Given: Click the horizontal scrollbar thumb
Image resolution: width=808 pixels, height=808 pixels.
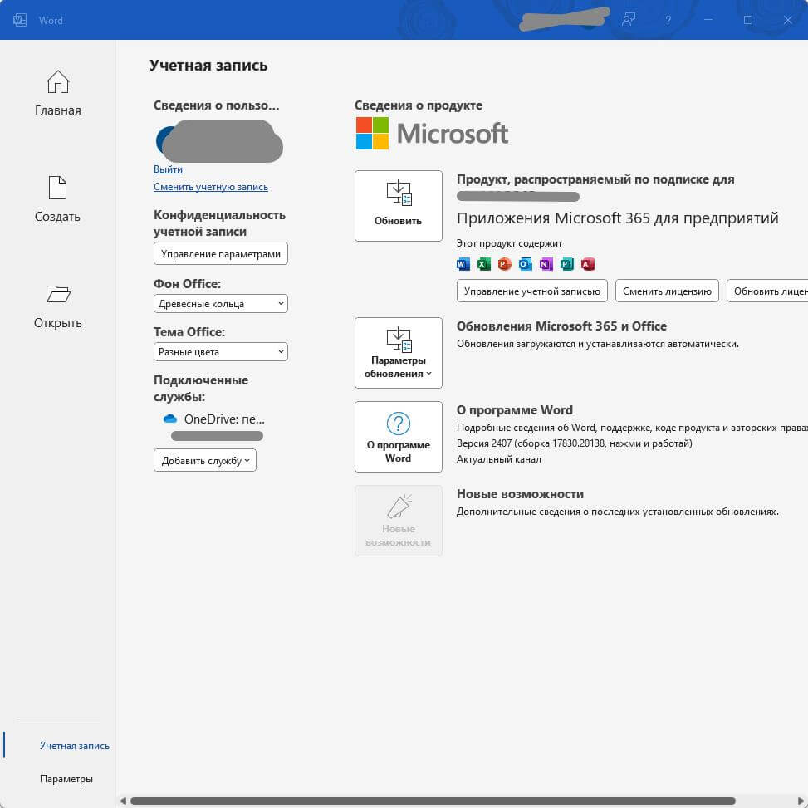Looking at the screenshot, I should click(433, 801).
